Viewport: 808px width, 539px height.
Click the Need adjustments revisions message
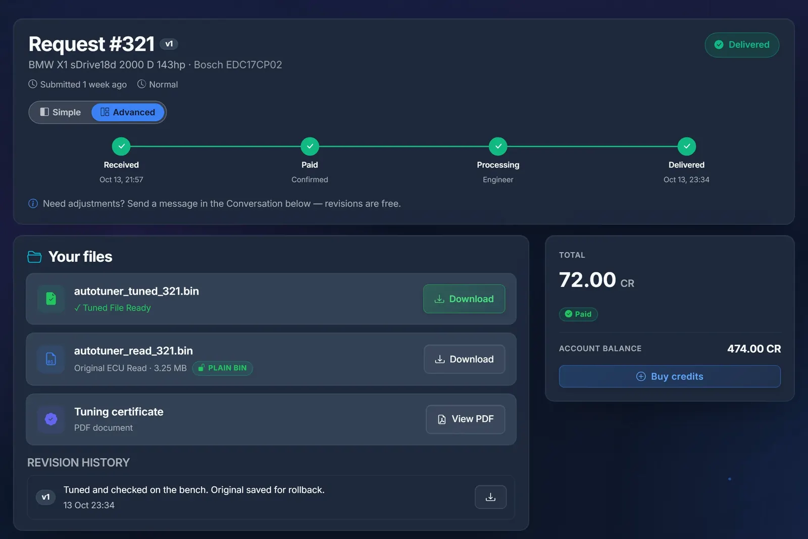pyautogui.click(x=222, y=204)
